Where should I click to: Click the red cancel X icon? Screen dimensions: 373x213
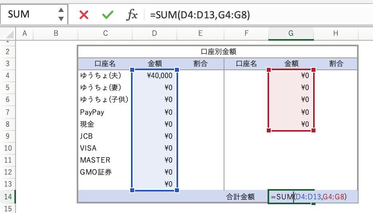point(84,15)
